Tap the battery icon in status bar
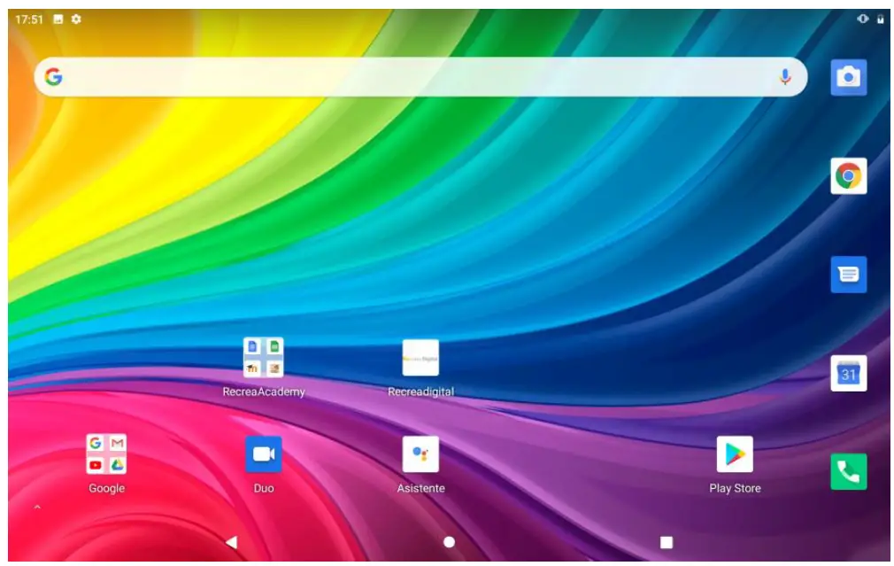Screen dimensions: 894x566 tap(881, 19)
